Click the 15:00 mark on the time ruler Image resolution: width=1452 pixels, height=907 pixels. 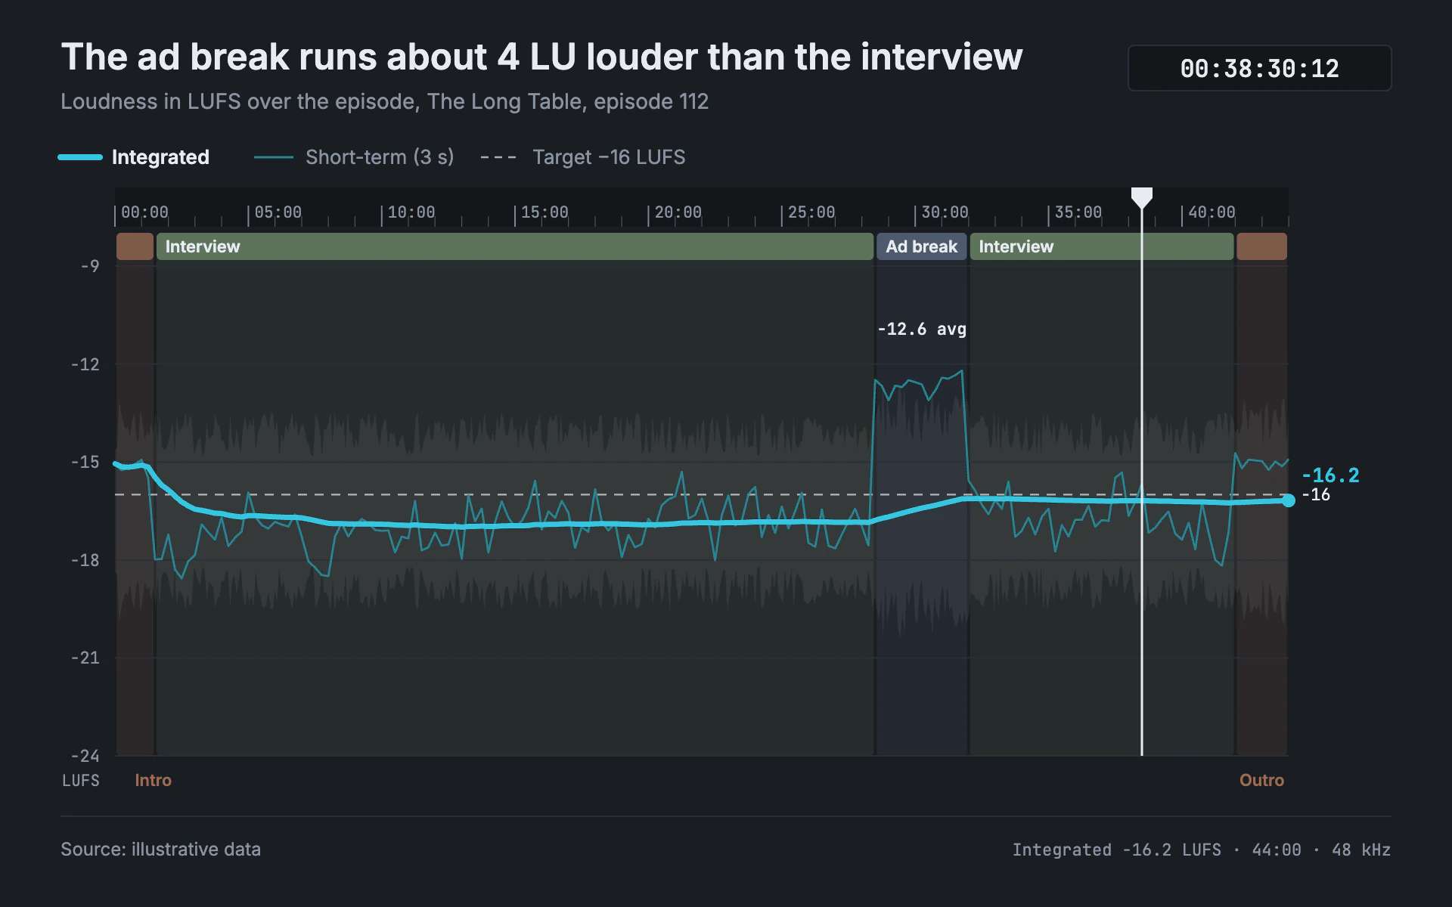[544, 212]
